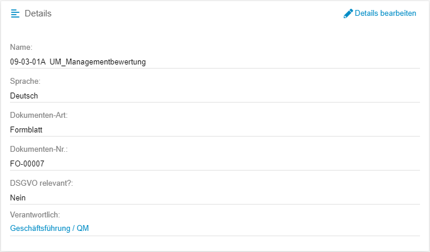Click the document type value 'Formblatt'
Viewport: 430px width, 252px height.
27,130
